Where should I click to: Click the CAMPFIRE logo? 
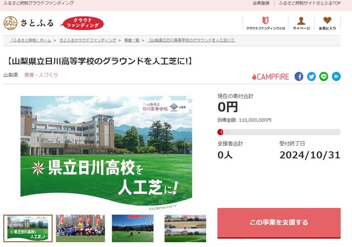[x=271, y=77]
